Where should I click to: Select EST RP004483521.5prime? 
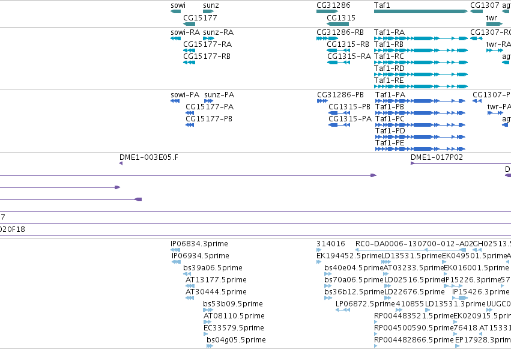[x=376, y=323]
